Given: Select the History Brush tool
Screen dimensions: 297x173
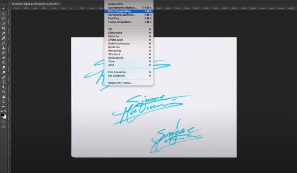Looking at the screenshot, I should (3, 53).
